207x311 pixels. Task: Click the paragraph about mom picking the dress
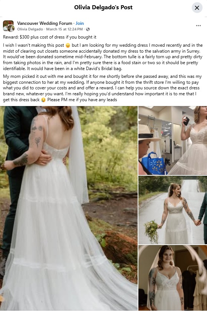[x=102, y=88]
